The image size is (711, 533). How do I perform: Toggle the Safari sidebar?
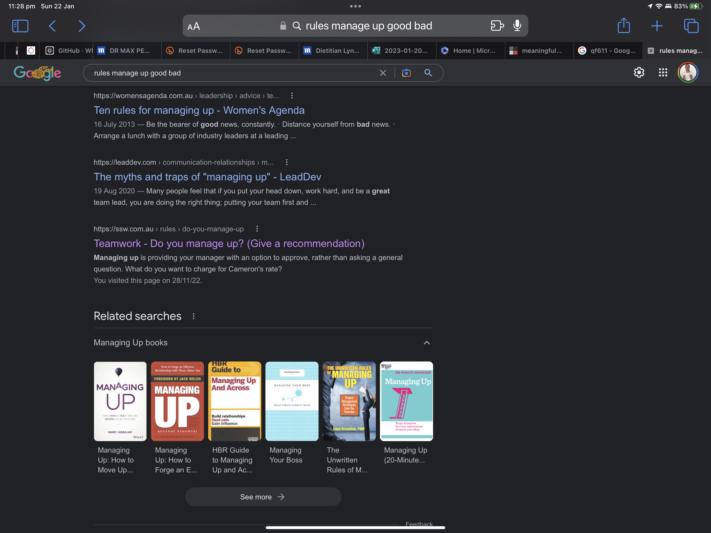coord(20,26)
